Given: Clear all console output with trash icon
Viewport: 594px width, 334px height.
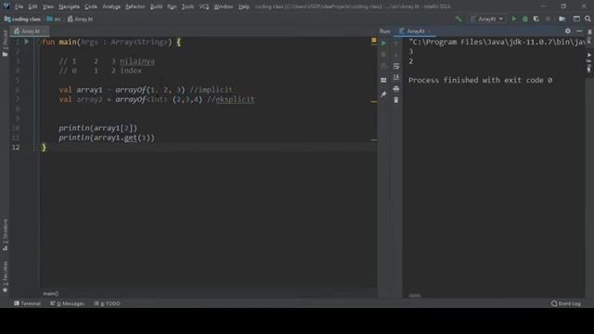Looking at the screenshot, I should (396, 100).
